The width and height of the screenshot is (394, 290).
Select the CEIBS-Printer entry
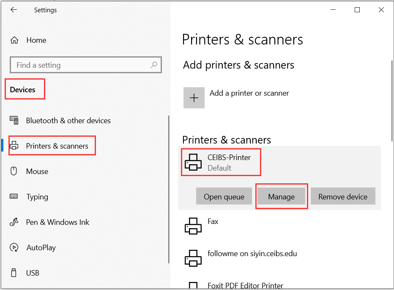point(221,162)
